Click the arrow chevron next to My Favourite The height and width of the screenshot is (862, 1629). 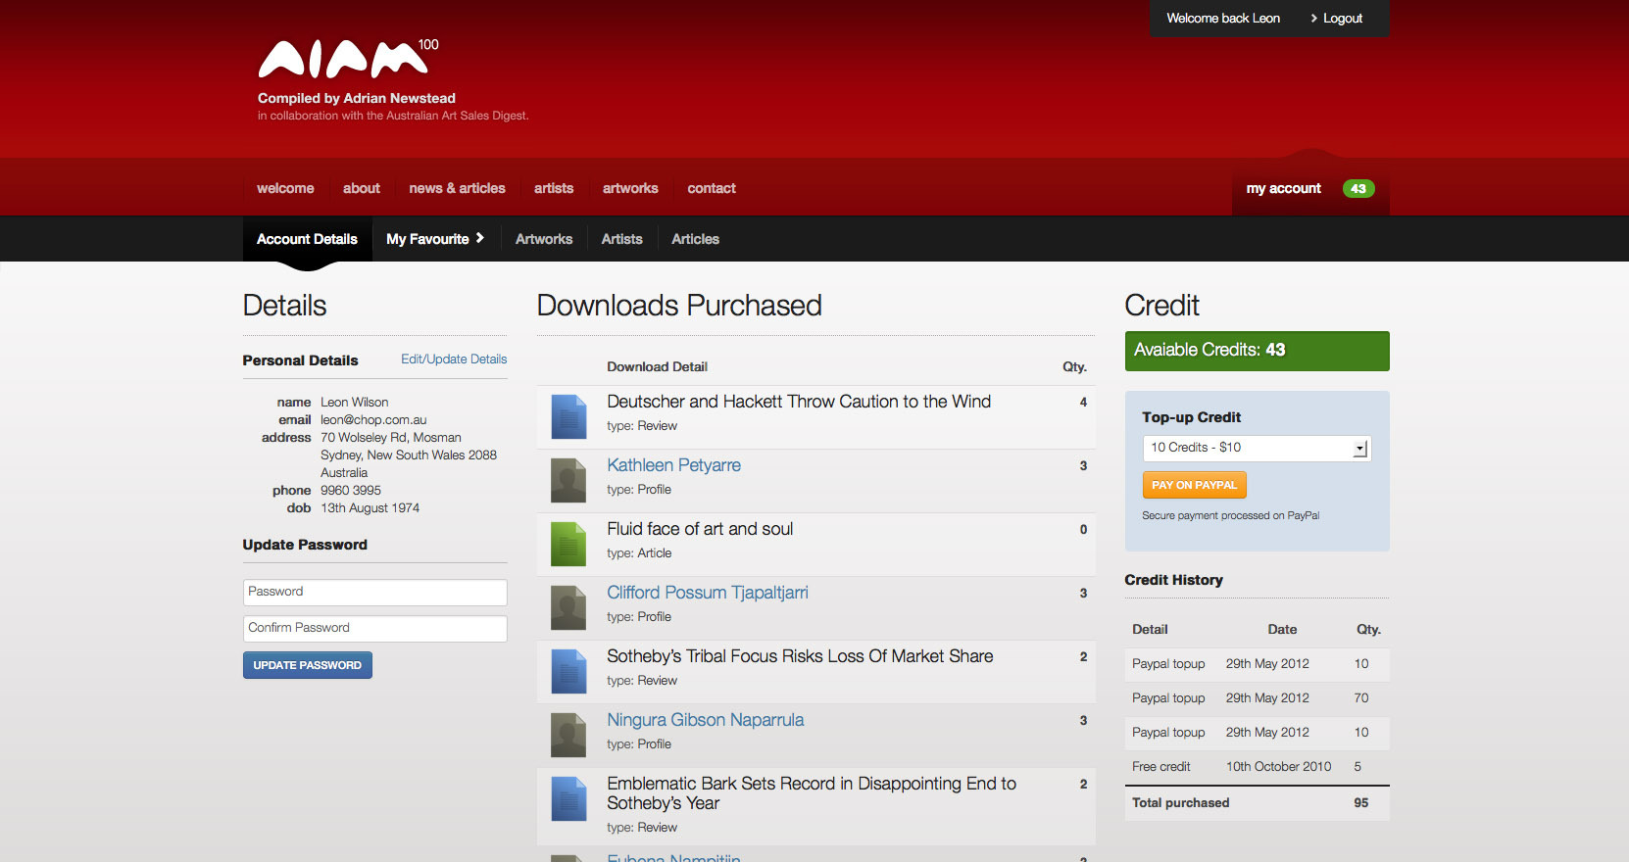tap(480, 238)
